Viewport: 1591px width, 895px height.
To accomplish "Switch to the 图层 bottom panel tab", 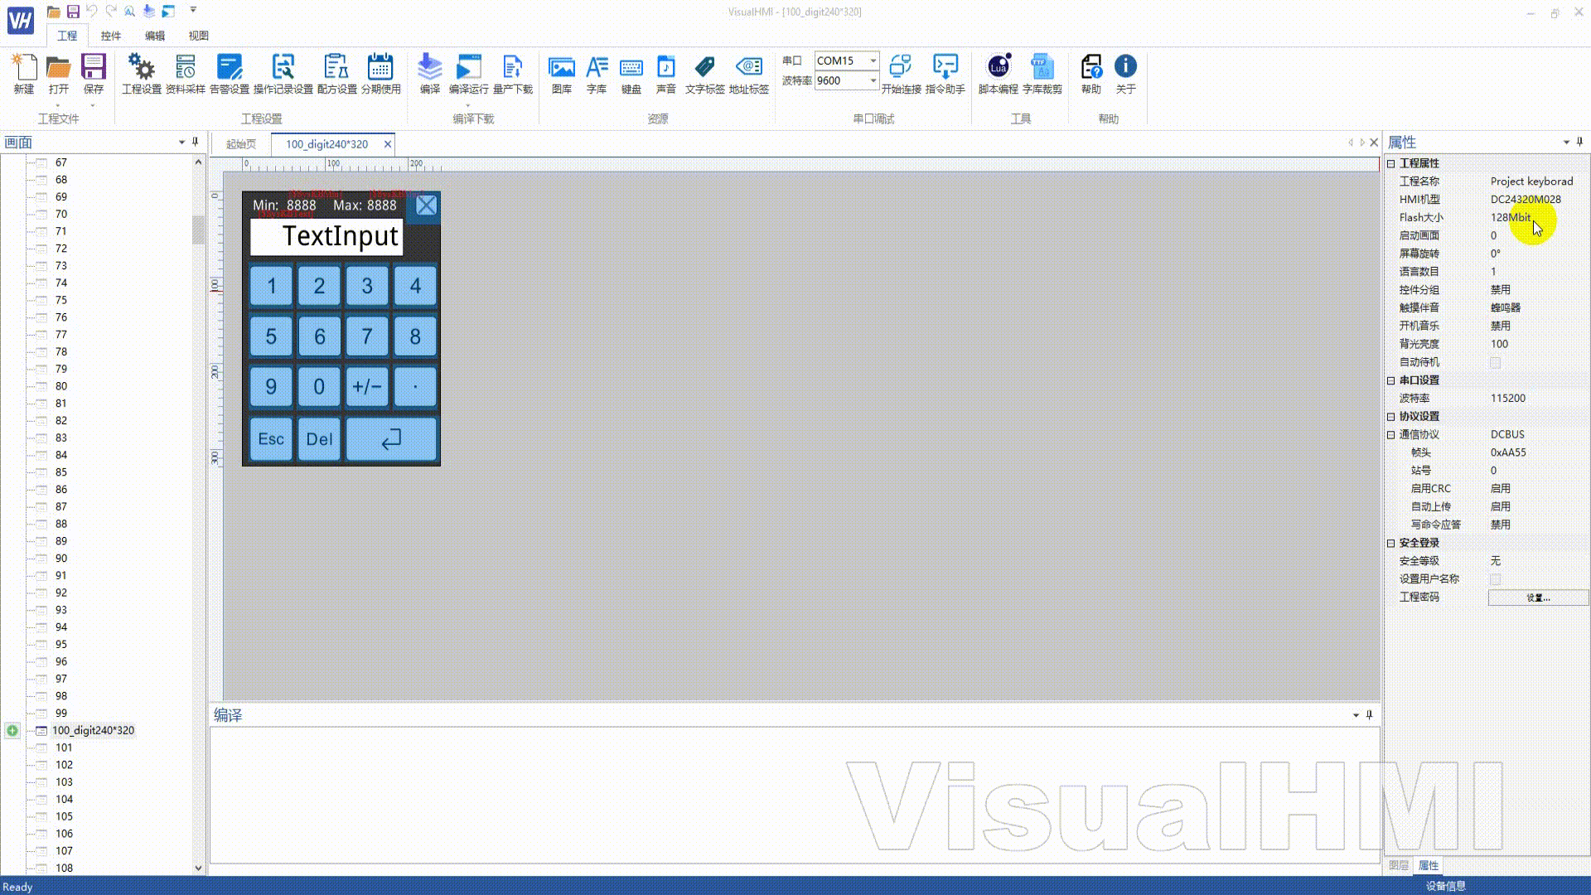I will point(1399,865).
